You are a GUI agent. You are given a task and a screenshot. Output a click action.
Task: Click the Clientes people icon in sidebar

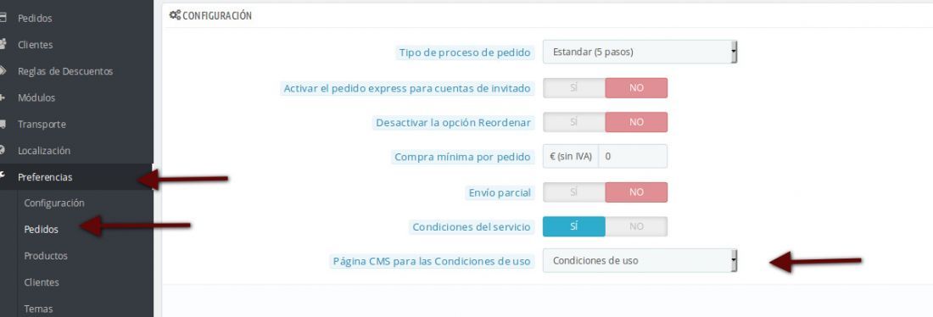pos(3,45)
